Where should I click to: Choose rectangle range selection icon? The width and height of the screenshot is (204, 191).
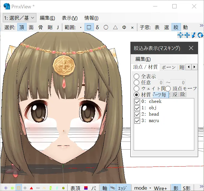click(89, 27)
